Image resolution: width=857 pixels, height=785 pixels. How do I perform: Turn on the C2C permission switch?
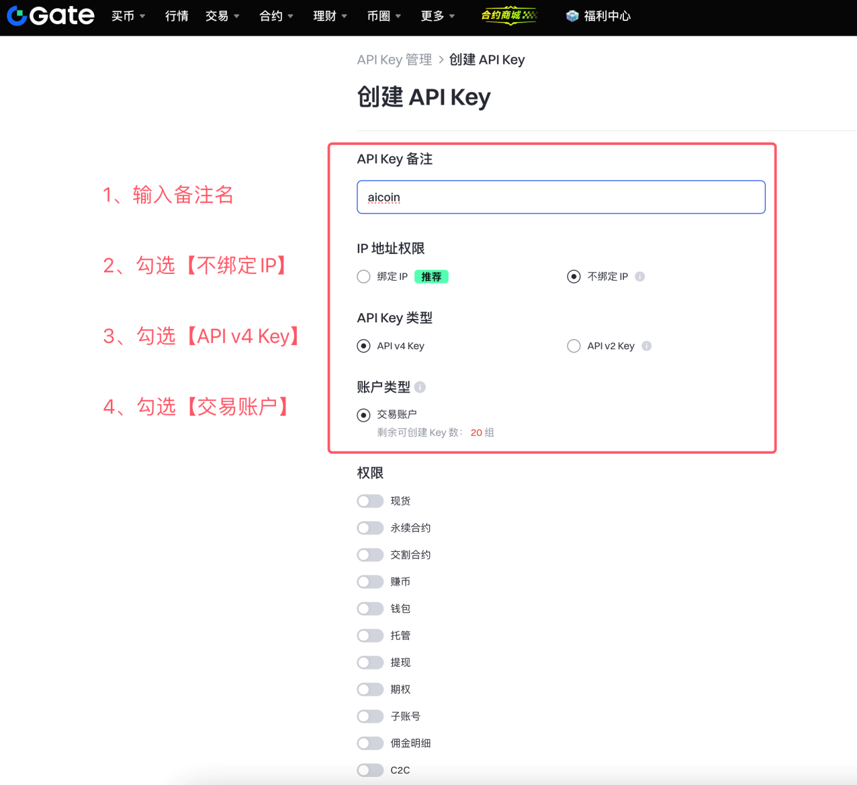(370, 770)
